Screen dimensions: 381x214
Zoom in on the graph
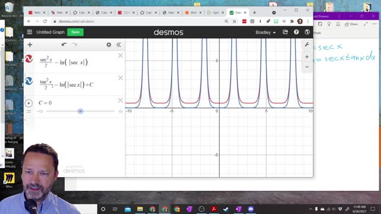click(307, 57)
